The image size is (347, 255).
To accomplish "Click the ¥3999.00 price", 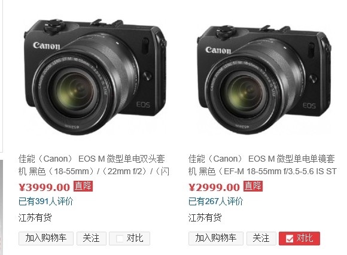I will [44, 187].
